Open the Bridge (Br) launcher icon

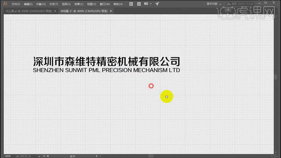(131, 4)
